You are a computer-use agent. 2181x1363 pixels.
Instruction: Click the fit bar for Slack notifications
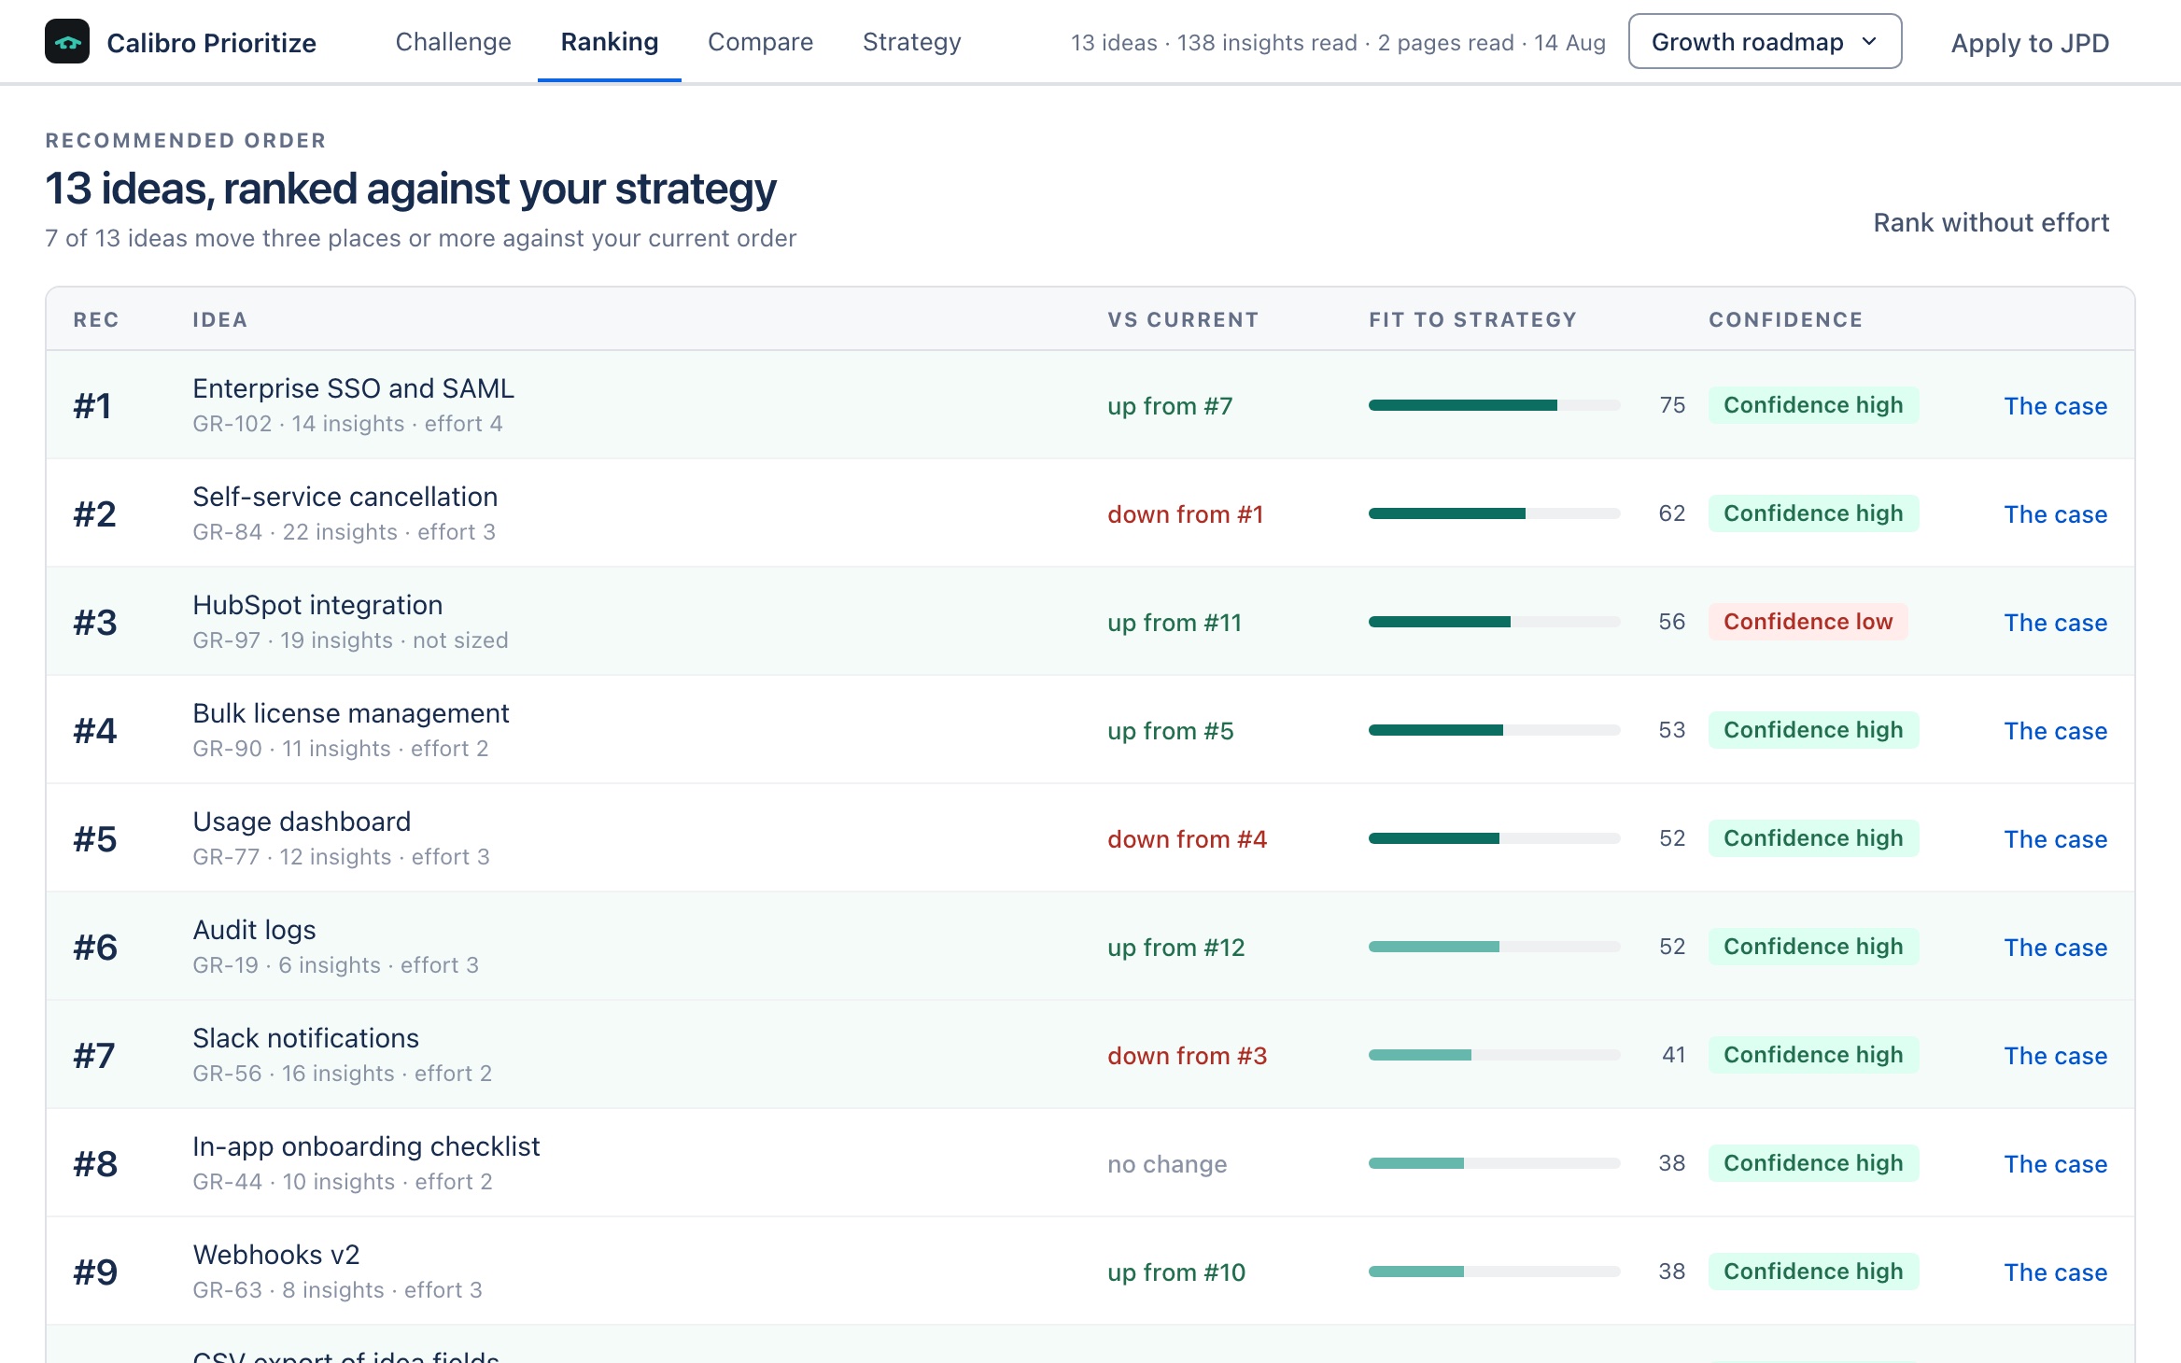(1494, 1055)
